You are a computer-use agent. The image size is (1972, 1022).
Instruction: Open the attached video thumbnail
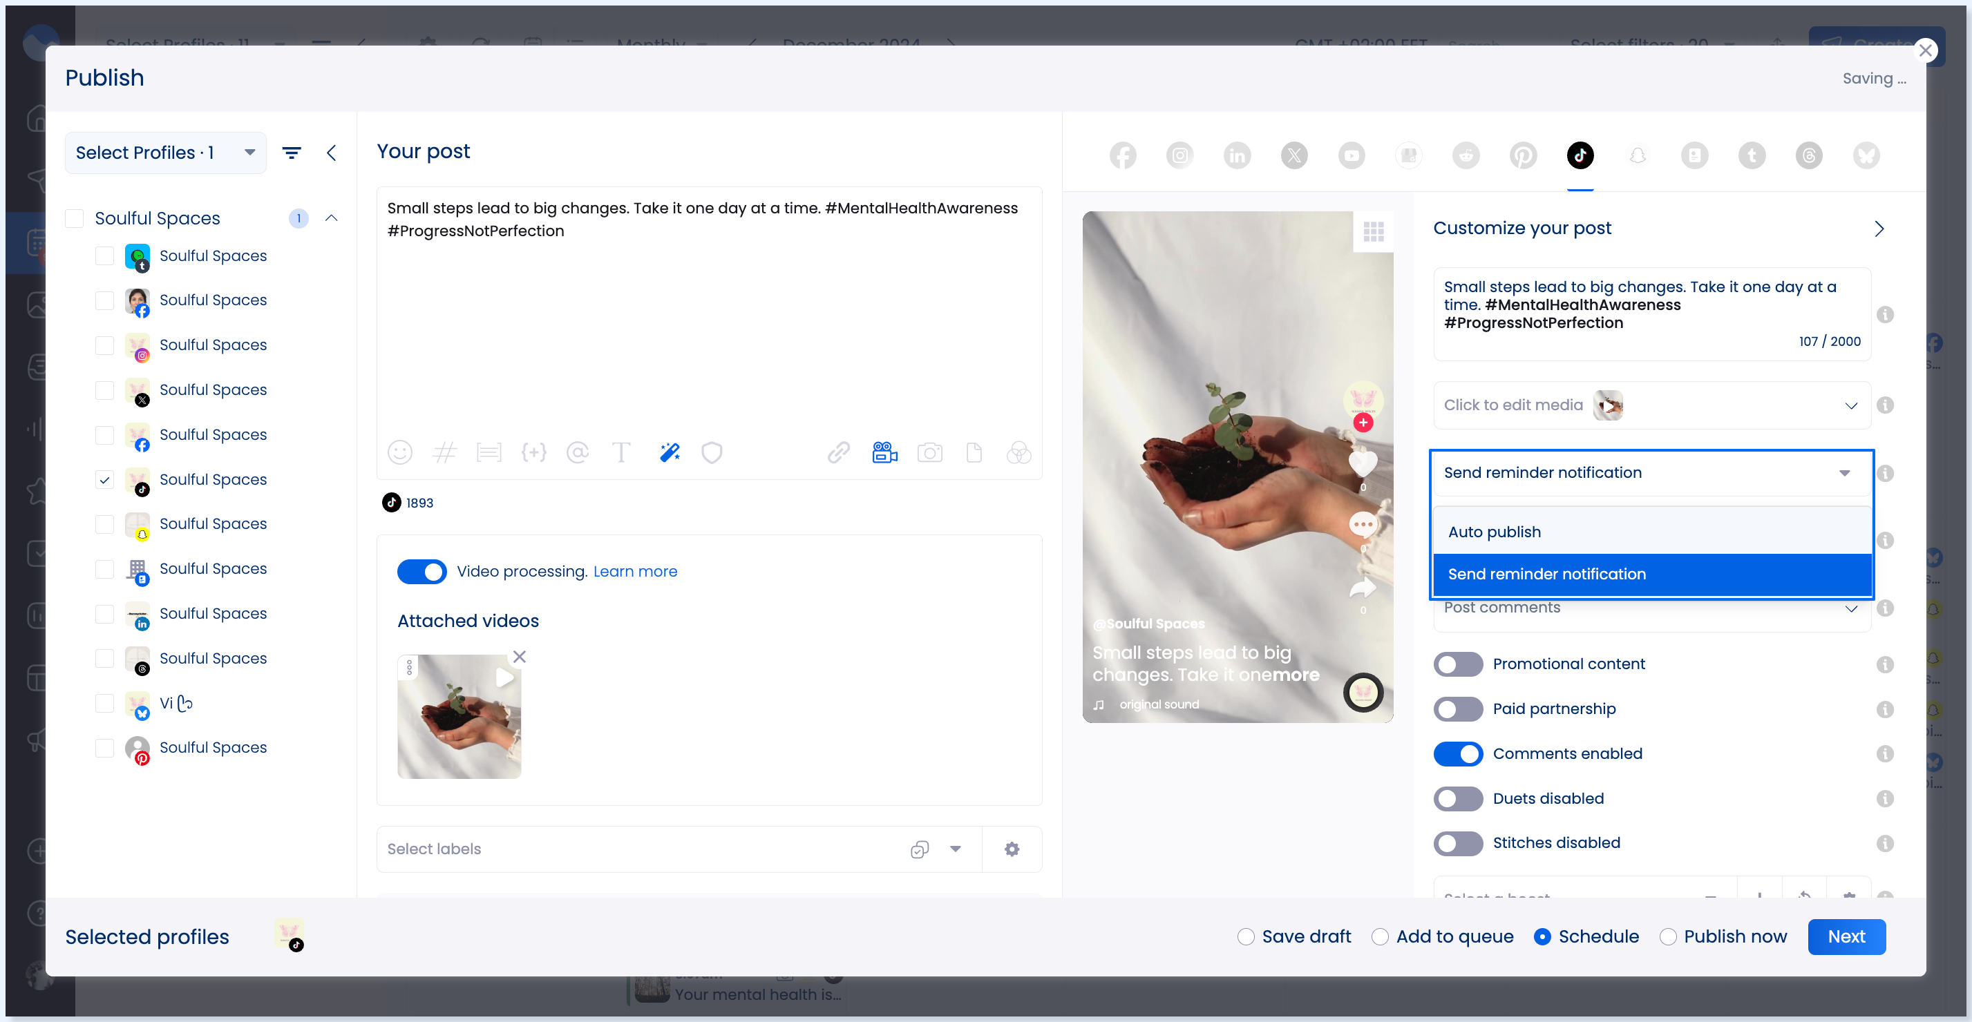(x=459, y=717)
